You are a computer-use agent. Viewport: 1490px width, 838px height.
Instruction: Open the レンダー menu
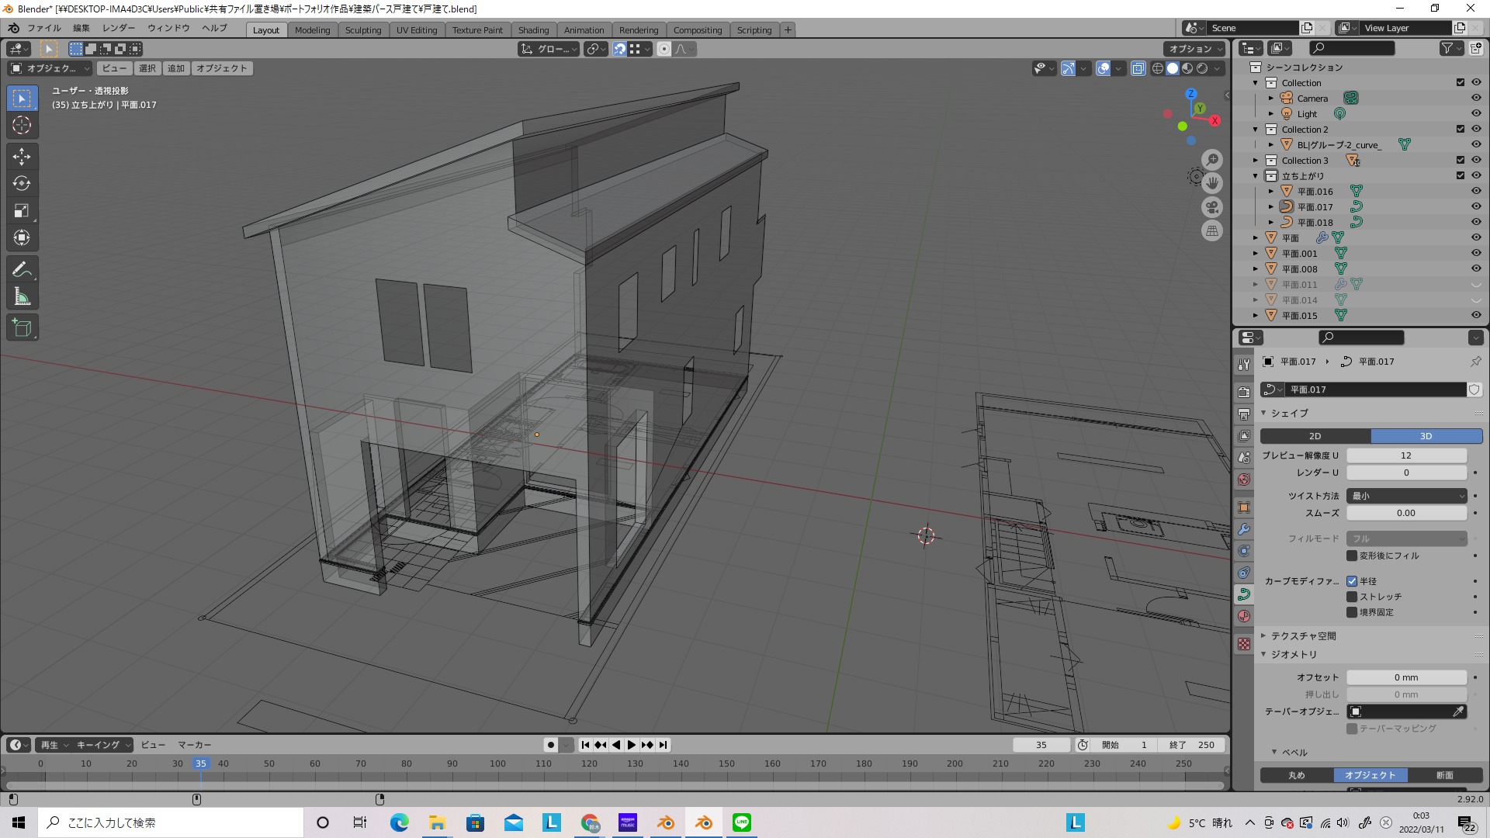[x=119, y=28]
